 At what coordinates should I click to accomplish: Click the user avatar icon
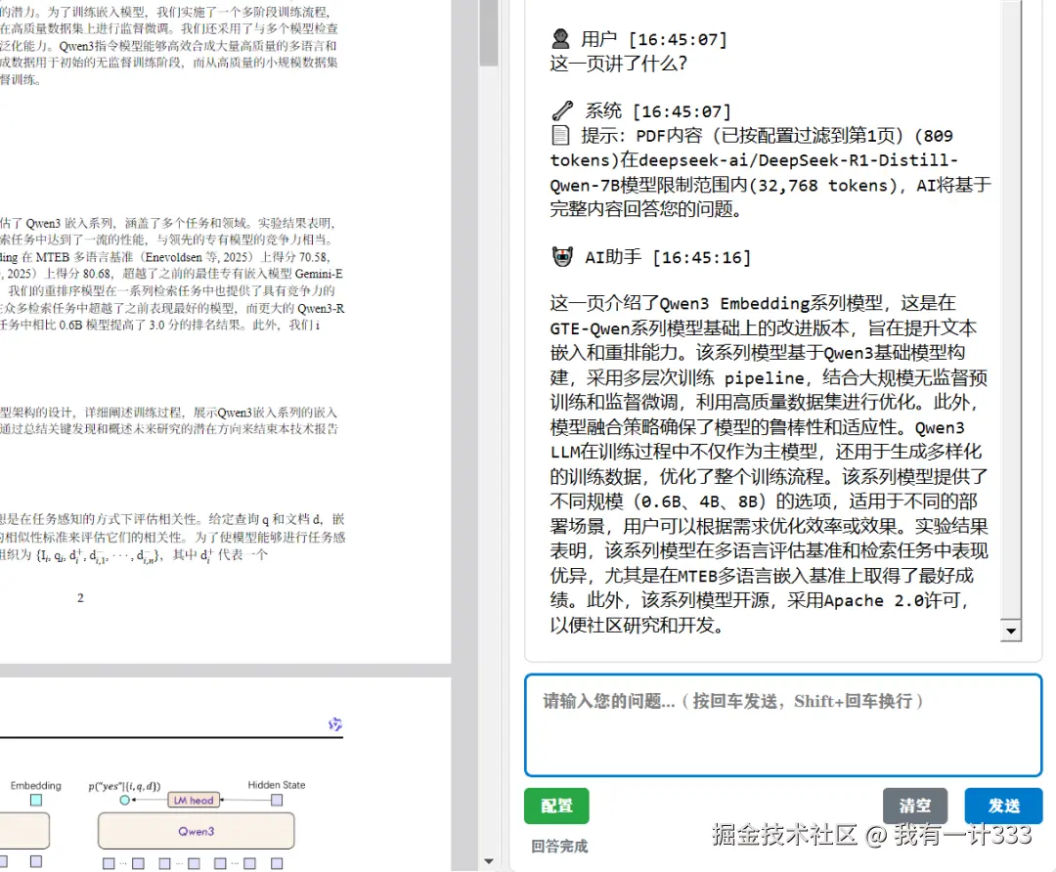pyautogui.click(x=560, y=38)
